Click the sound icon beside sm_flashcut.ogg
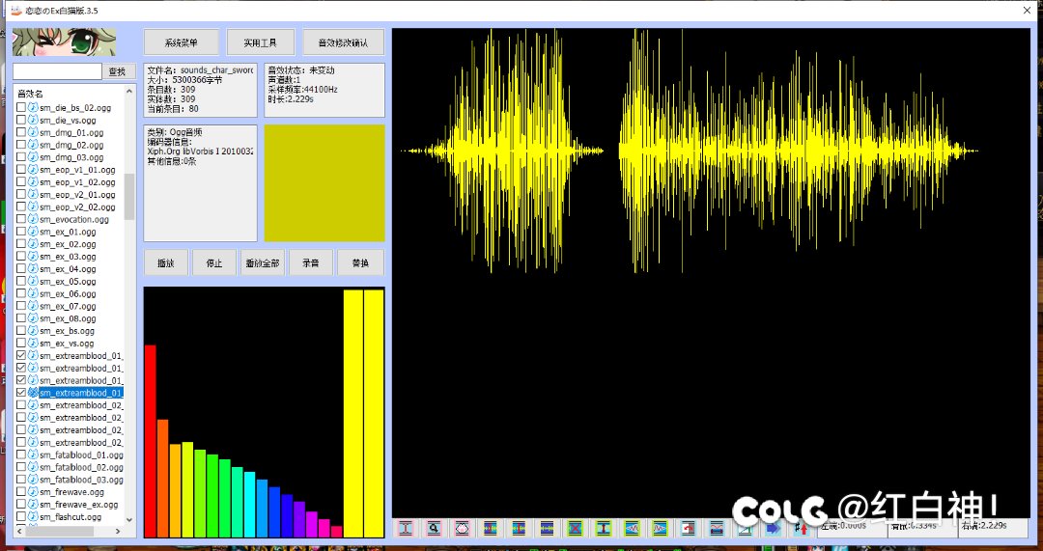The height and width of the screenshot is (551, 1043). (33, 517)
